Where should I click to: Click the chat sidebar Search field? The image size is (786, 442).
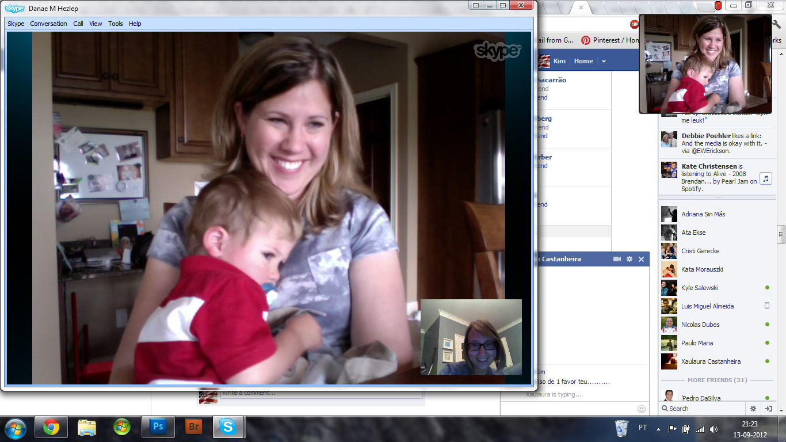point(702,409)
